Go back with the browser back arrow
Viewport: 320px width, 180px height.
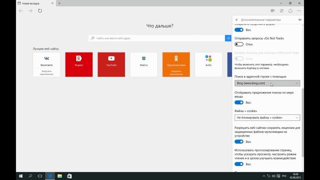(x=21, y=11)
